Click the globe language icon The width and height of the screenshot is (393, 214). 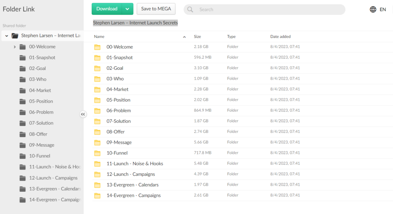373,10
